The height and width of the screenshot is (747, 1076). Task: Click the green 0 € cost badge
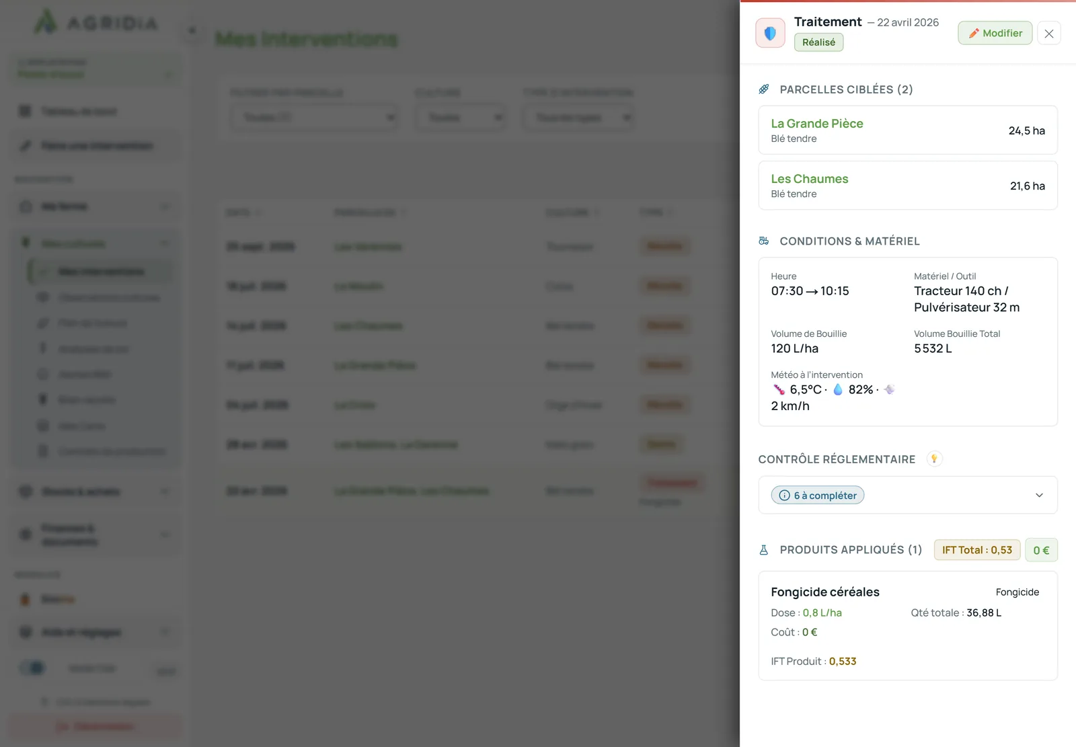(x=1041, y=550)
